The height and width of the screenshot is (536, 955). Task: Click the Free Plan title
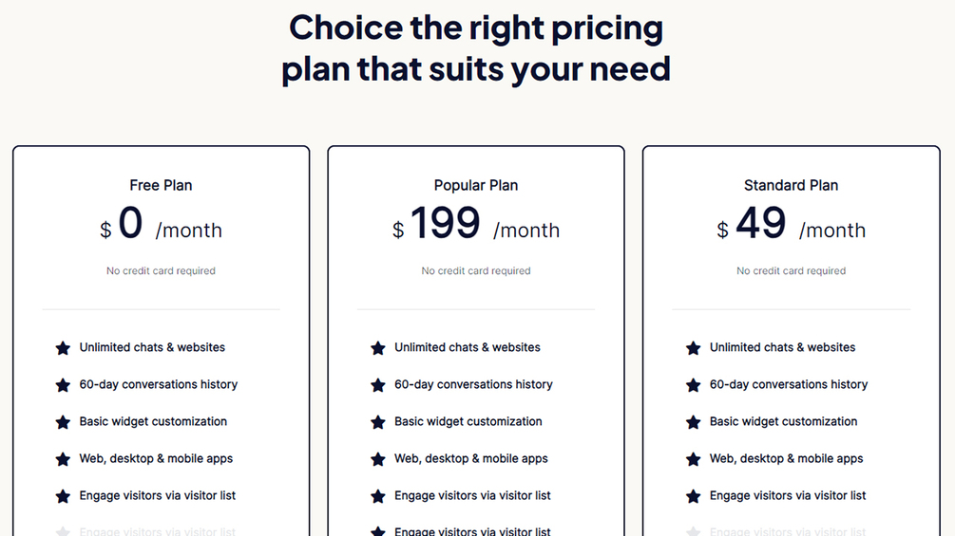[x=161, y=185]
